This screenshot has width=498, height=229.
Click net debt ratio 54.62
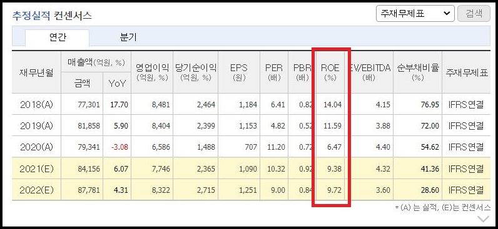[x=429, y=147]
